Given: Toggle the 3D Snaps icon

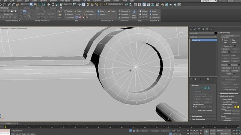Looking at the screenshot, I should tap(88, 4).
